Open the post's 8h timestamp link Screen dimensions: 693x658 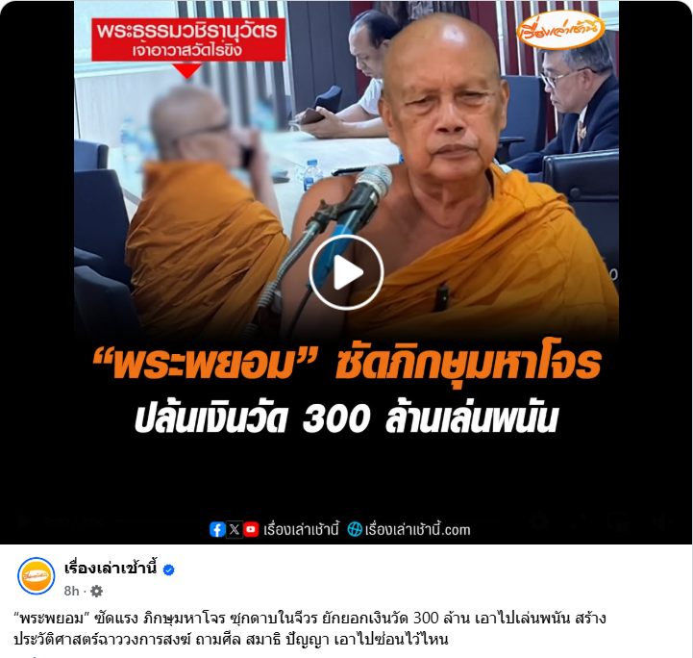(x=71, y=591)
